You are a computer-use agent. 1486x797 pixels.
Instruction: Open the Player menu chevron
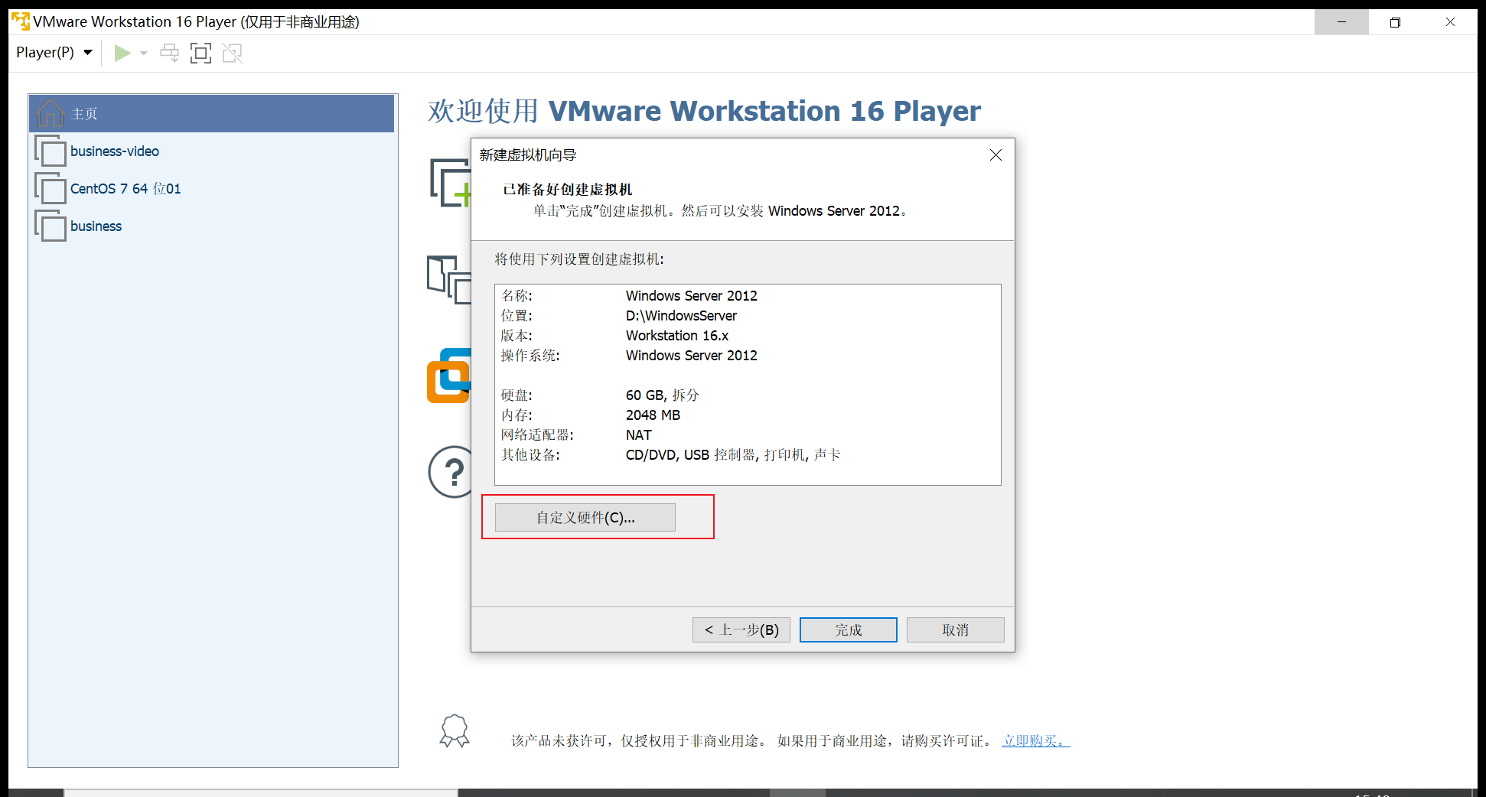click(87, 52)
